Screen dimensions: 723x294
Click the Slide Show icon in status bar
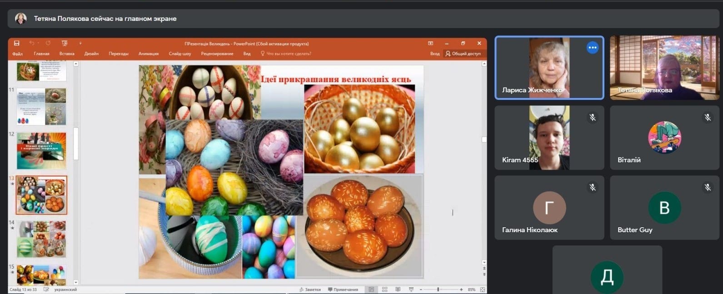coord(411,289)
